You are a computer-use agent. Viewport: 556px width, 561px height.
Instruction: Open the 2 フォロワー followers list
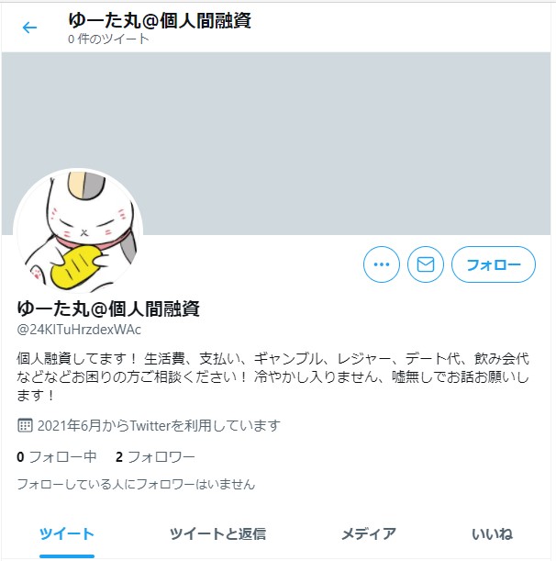[x=155, y=457]
